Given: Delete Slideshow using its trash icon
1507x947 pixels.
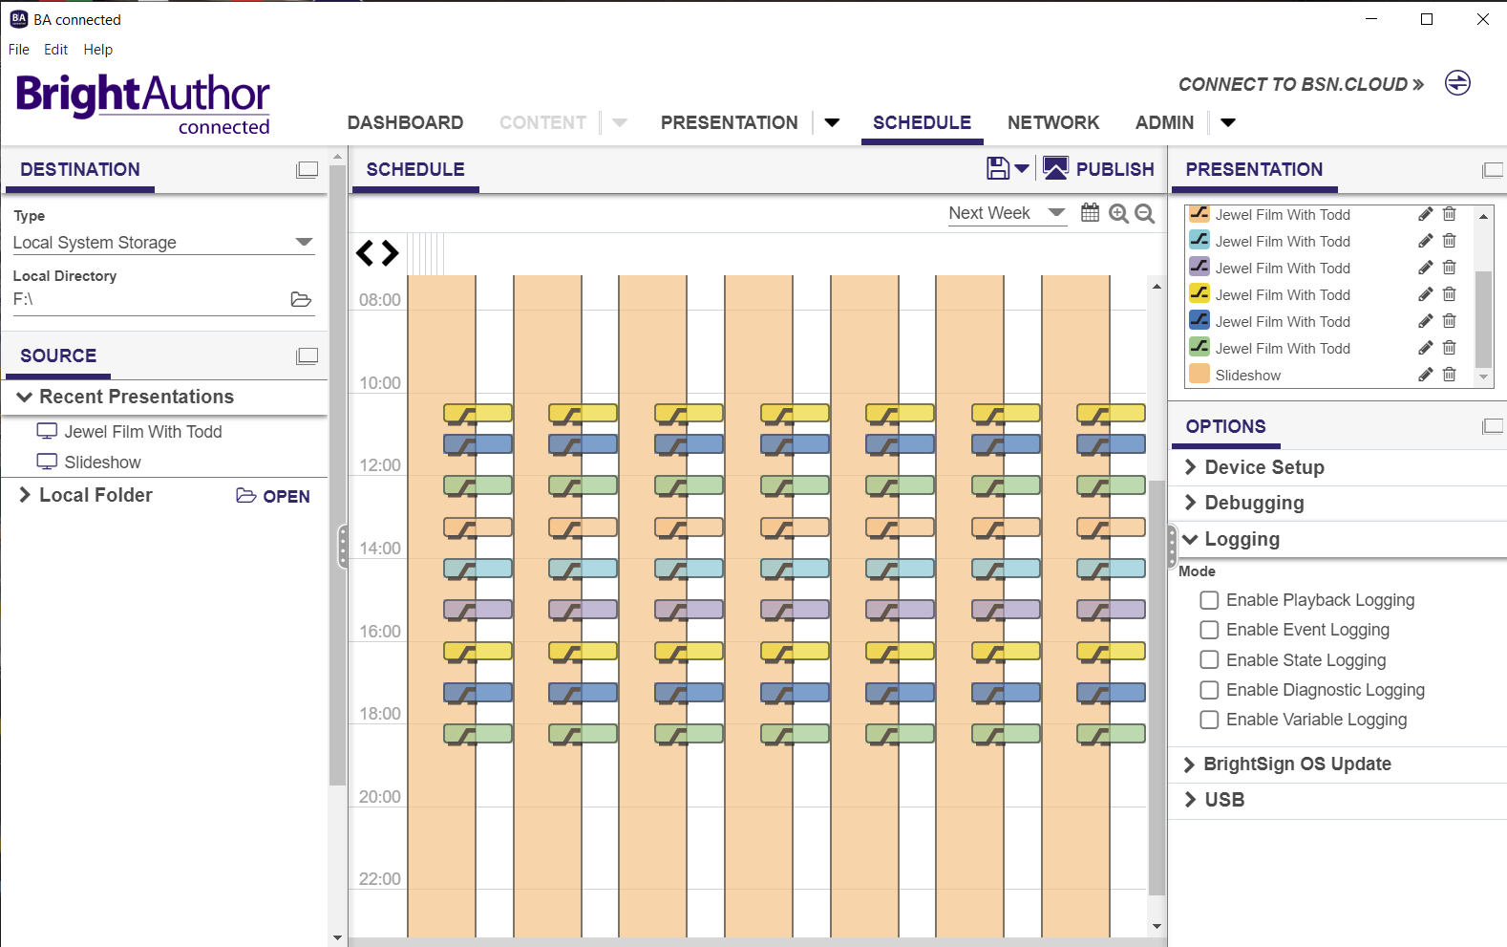Looking at the screenshot, I should pyautogui.click(x=1449, y=375).
